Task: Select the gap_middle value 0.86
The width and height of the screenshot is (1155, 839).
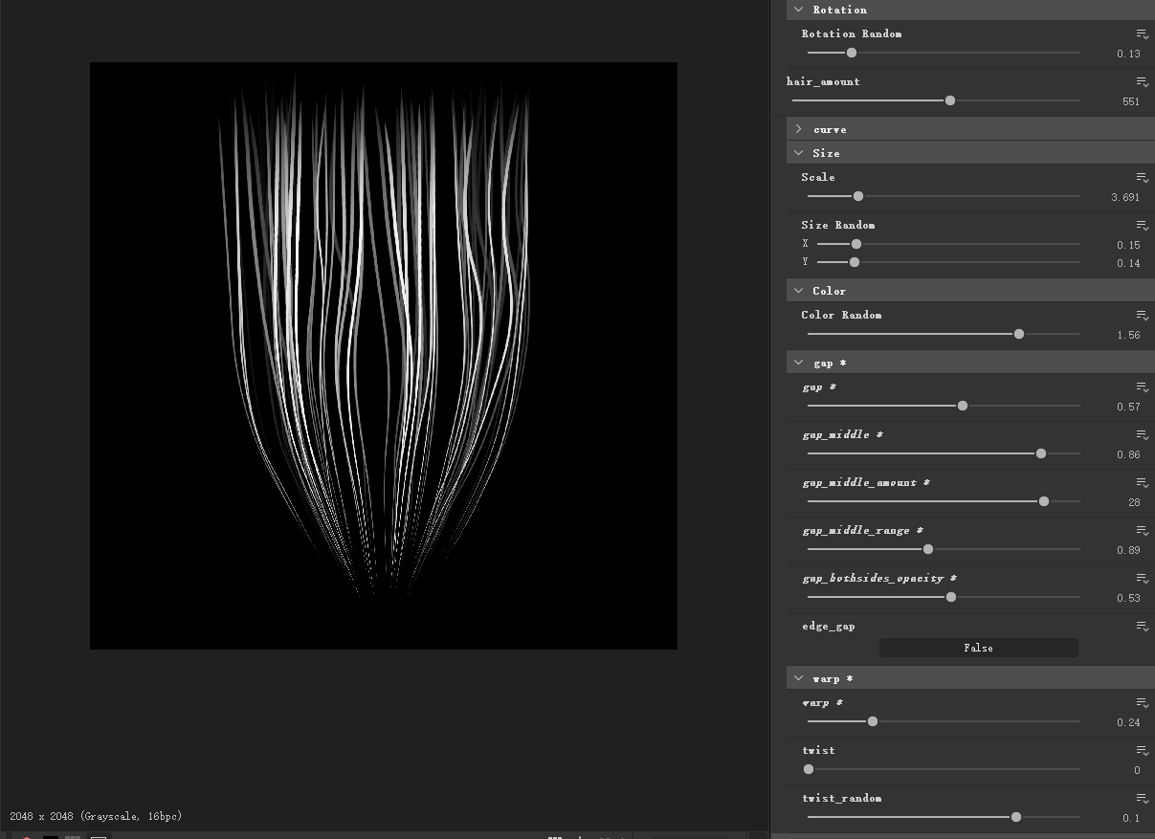Action: tap(1128, 454)
